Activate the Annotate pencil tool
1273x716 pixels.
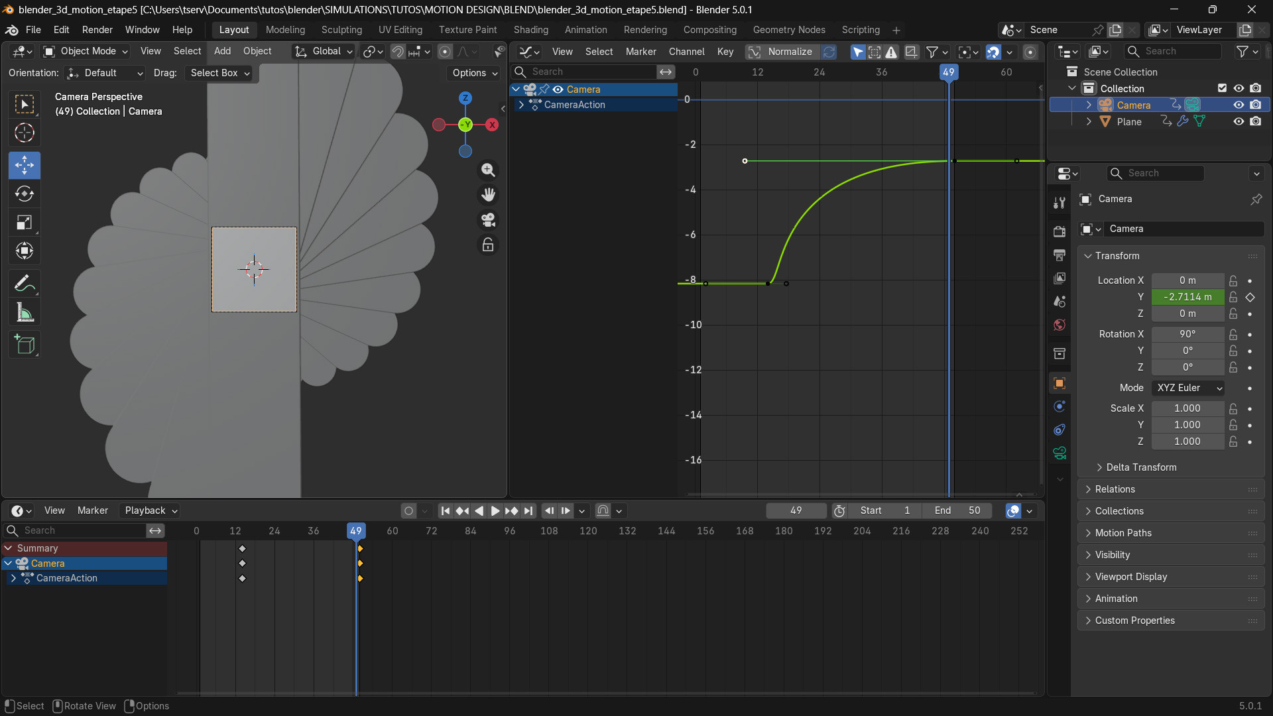pyautogui.click(x=25, y=284)
